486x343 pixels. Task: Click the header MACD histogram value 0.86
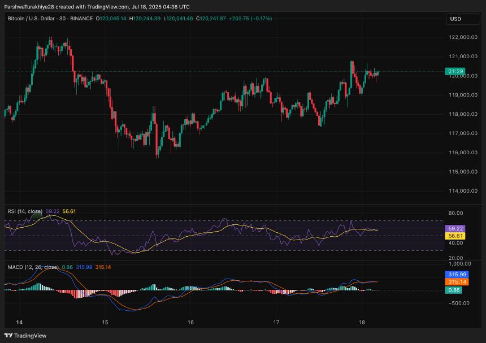(x=67, y=267)
